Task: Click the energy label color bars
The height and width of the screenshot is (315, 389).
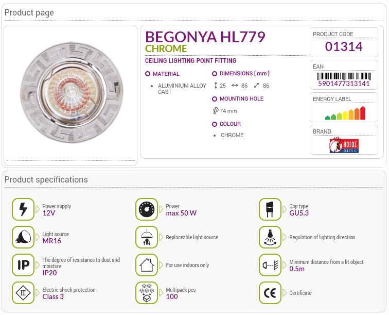Action: pyautogui.click(x=345, y=113)
